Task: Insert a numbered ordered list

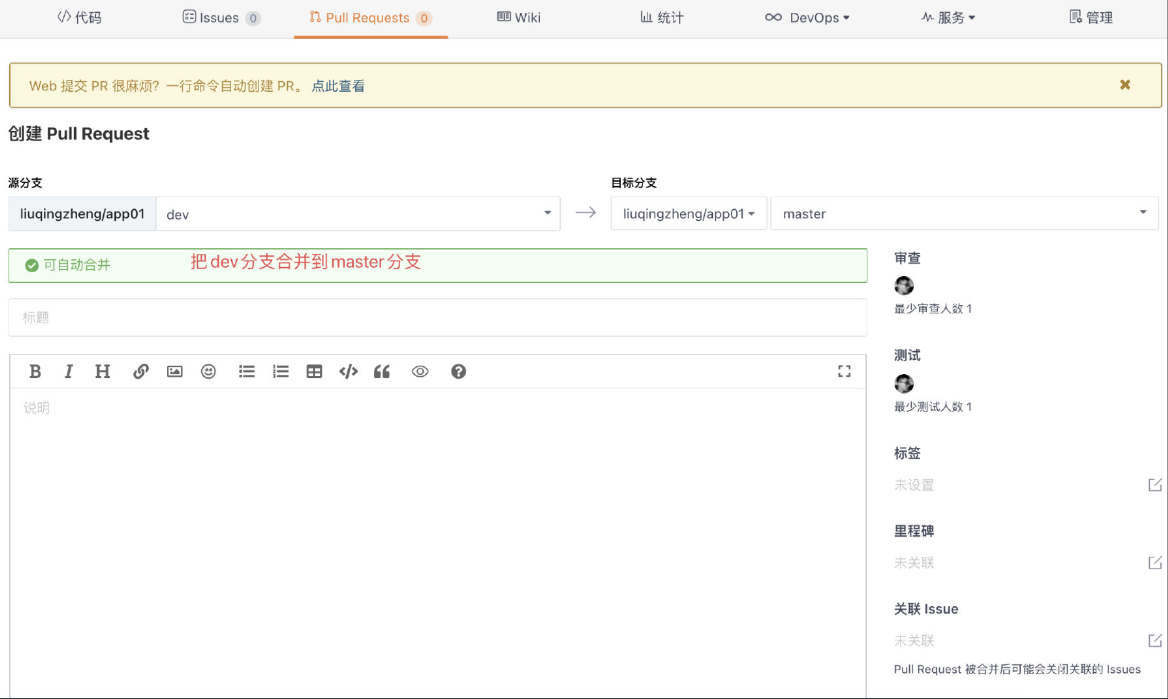Action: point(281,371)
